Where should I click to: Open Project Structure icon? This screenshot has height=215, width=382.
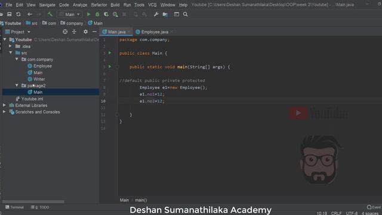165,14
